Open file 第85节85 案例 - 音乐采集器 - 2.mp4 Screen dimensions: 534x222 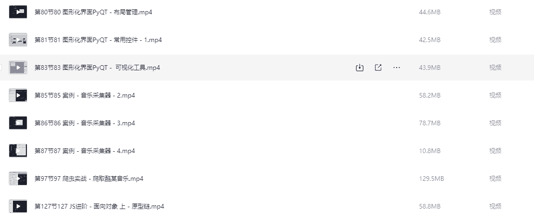pyautogui.click(x=85, y=95)
